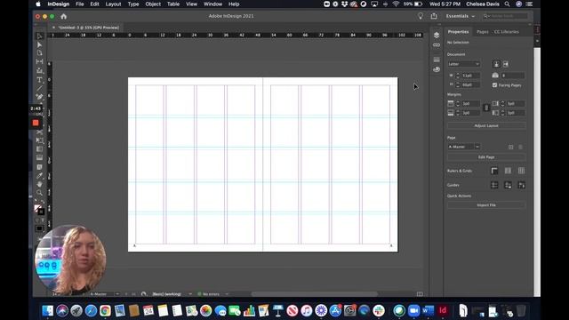Increment the page Width stepper
This screenshot has height=320, width=569.
coord(458,74)
